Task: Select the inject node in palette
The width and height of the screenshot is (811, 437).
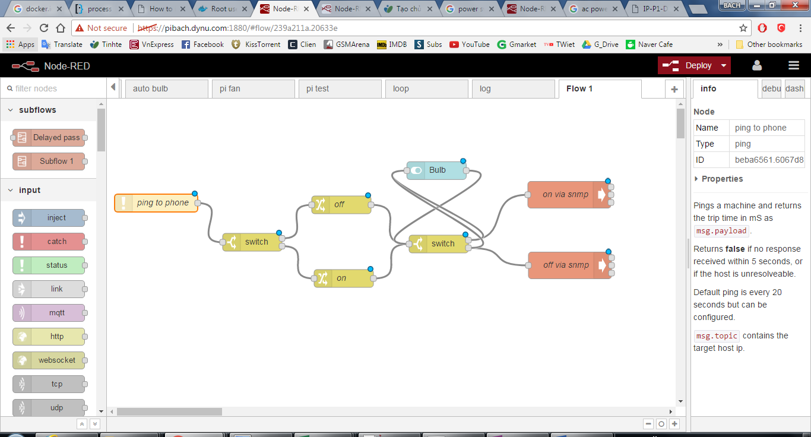Action: click(49, 218)
